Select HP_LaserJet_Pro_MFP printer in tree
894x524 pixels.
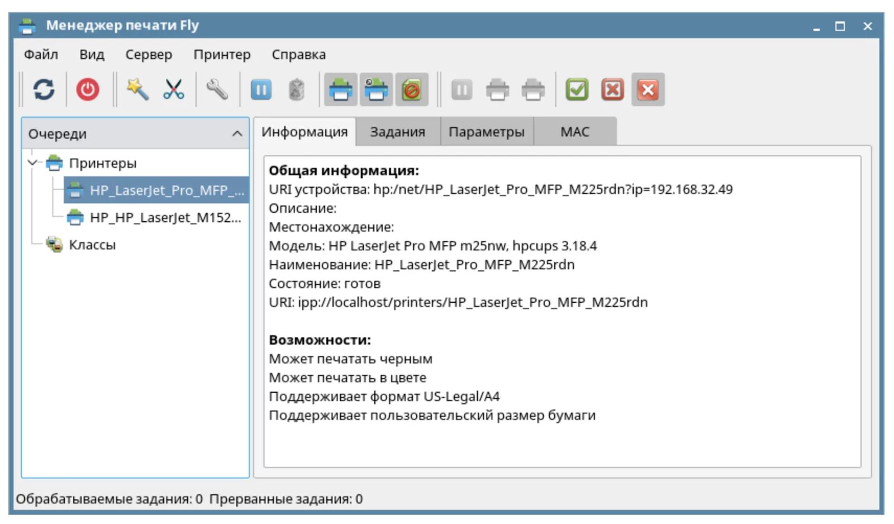click(x=156, y=190)
